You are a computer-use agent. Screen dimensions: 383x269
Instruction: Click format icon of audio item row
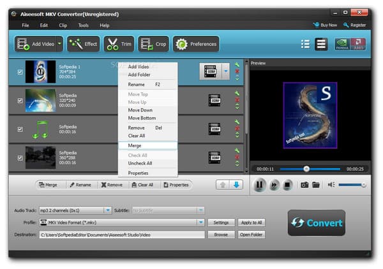pos(214,129)
